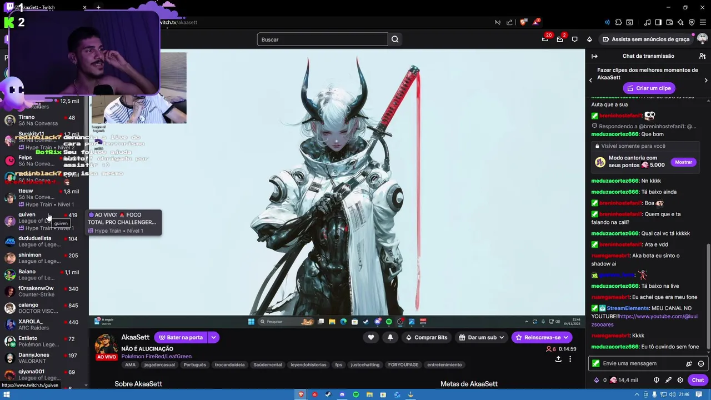Click the Brave Shields lion icon
Screen dimensions: 711x400
point(523,22)
